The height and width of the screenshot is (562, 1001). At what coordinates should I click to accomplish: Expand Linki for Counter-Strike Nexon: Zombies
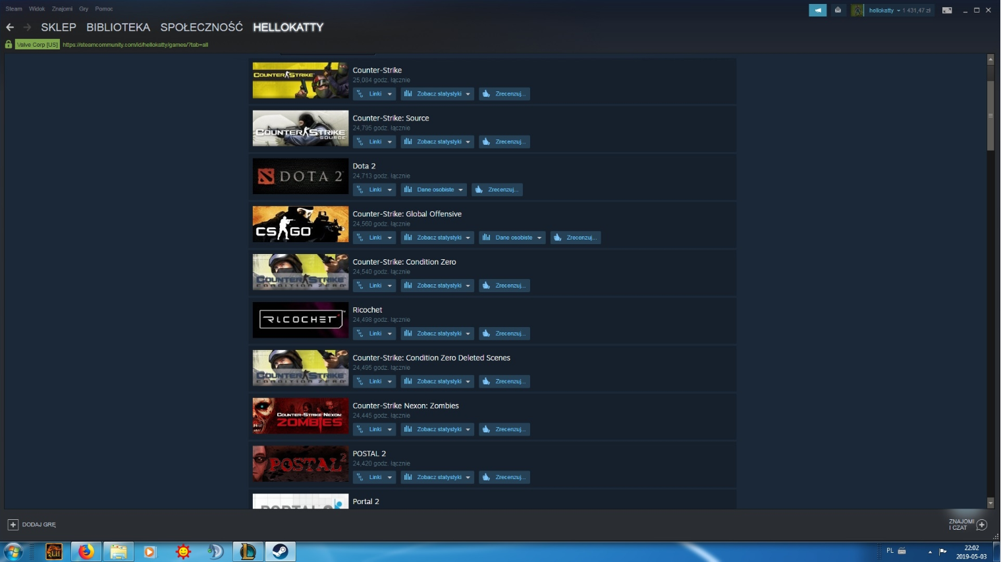[x=374, y=429]
